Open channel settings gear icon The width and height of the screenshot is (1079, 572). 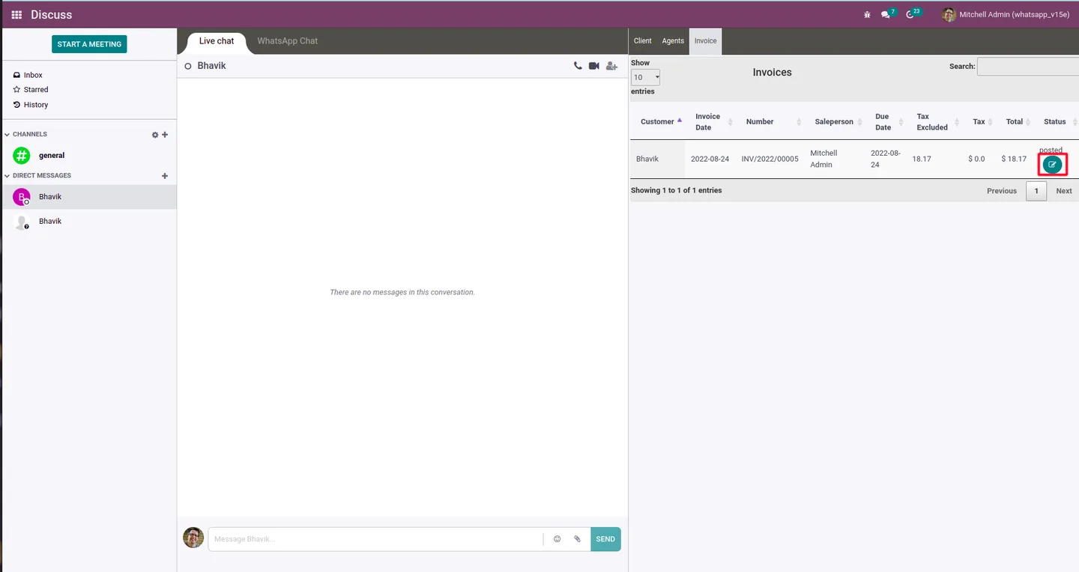click(x=155, y=135)
